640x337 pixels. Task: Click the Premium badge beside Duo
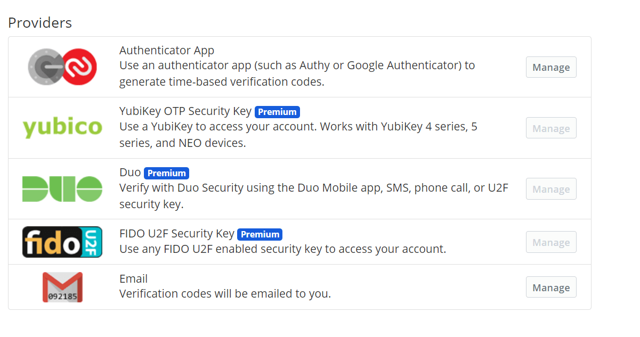pos(166,173)
